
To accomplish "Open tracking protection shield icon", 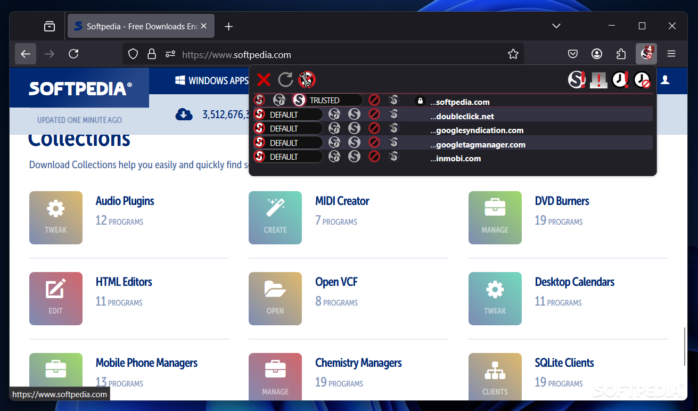I will point(134,54).
